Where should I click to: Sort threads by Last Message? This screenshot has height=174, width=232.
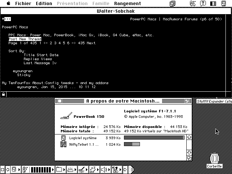click(37, 63)
